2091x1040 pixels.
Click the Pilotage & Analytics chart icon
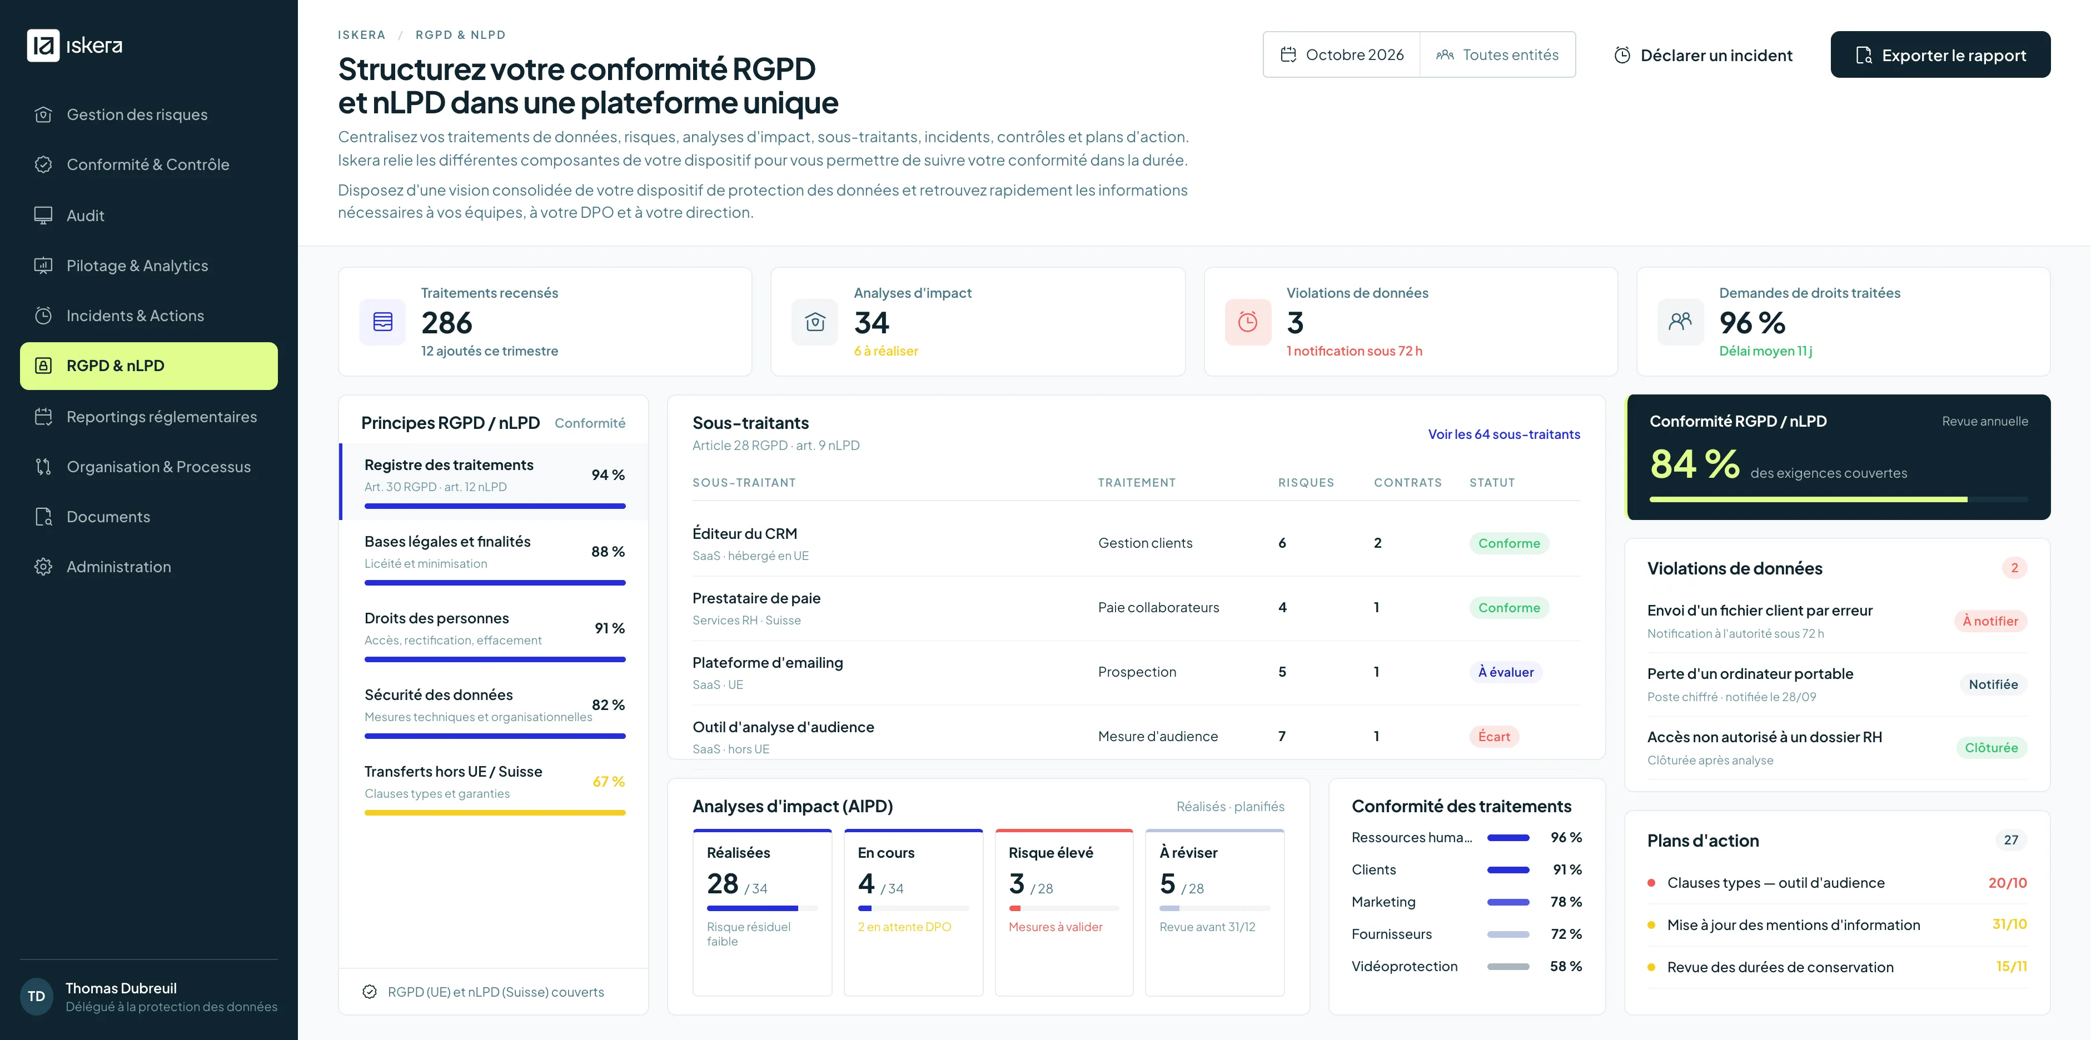(x=44, y=265)
